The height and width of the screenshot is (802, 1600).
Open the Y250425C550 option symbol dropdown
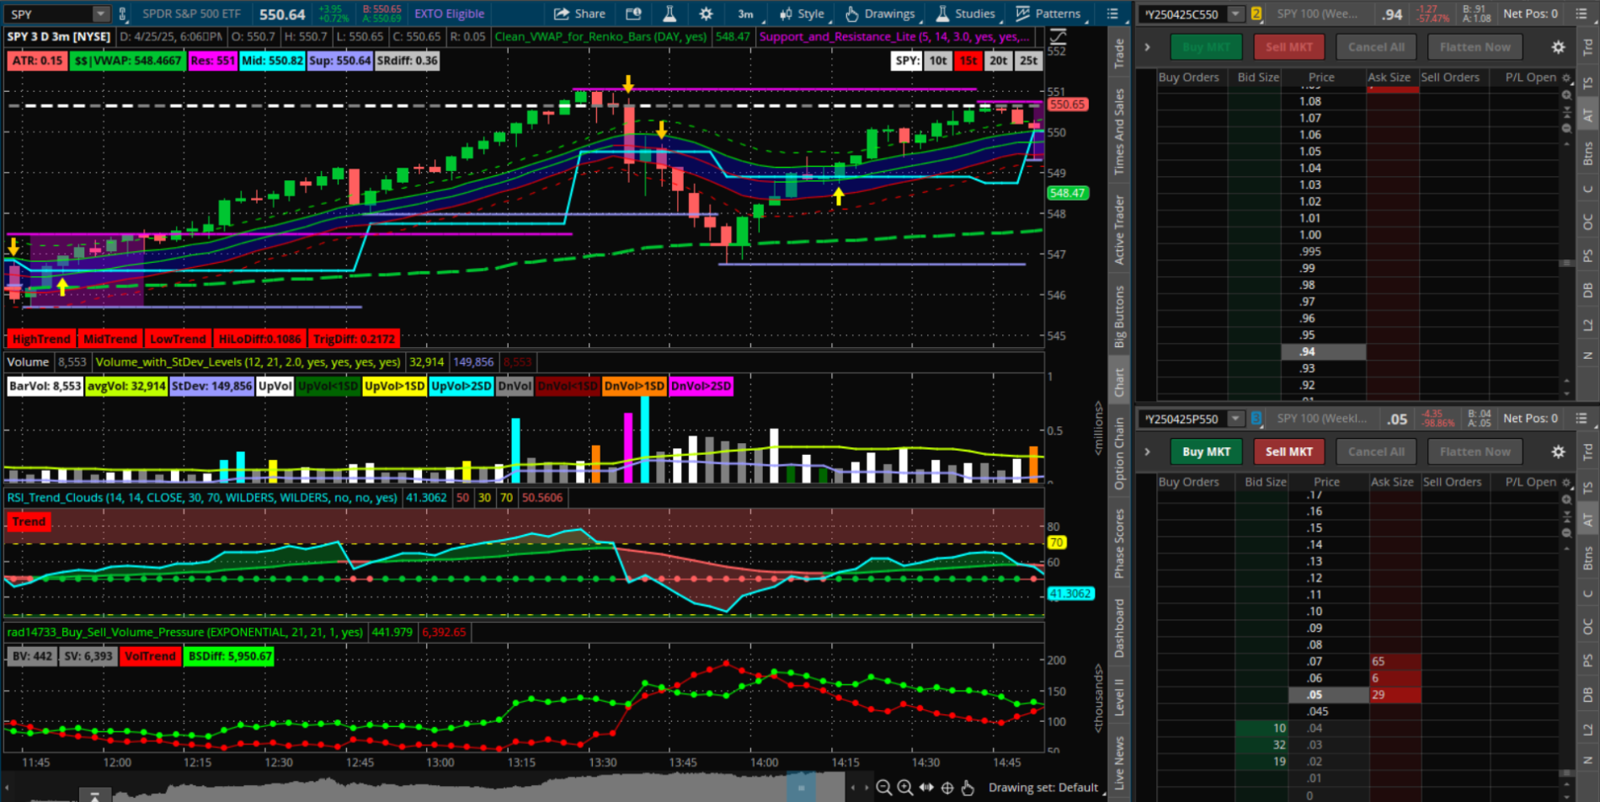click(x=1235, y=13)
